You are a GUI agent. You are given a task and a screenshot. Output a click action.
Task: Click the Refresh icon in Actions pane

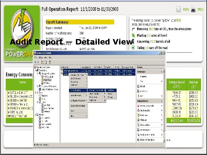point(138,86)
